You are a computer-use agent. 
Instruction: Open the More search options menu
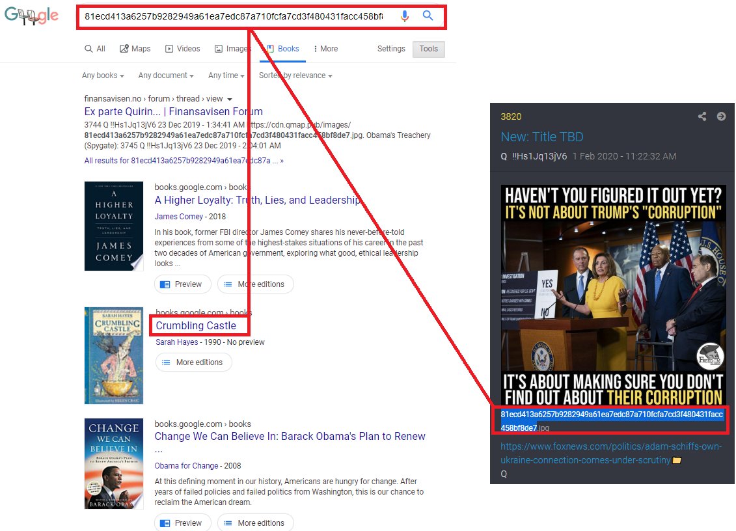pos(326,49)
